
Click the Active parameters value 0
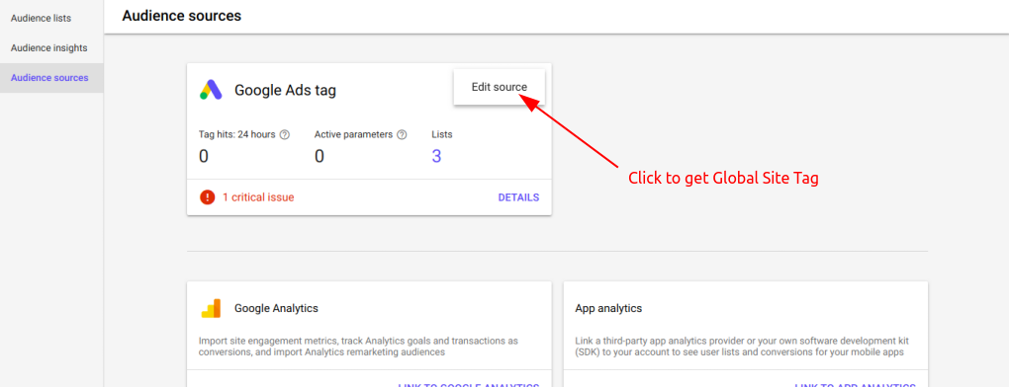320,156
